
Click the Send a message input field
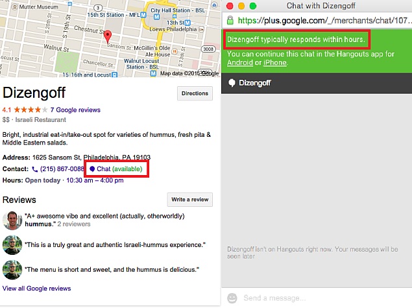point(317,298)
